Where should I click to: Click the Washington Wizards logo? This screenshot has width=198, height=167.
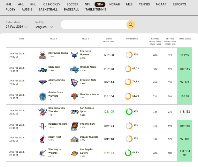(42, 153)
